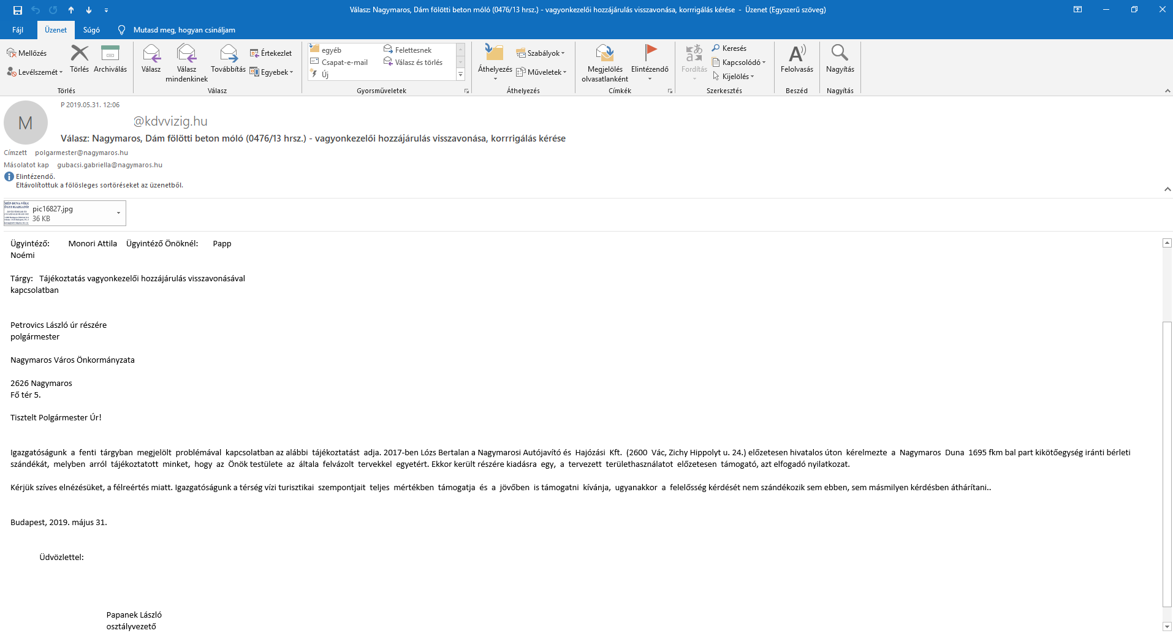Reply to all with Válasz mindenkinek
The height and width of the screenshot is (636, 1173).
[186, 55]
